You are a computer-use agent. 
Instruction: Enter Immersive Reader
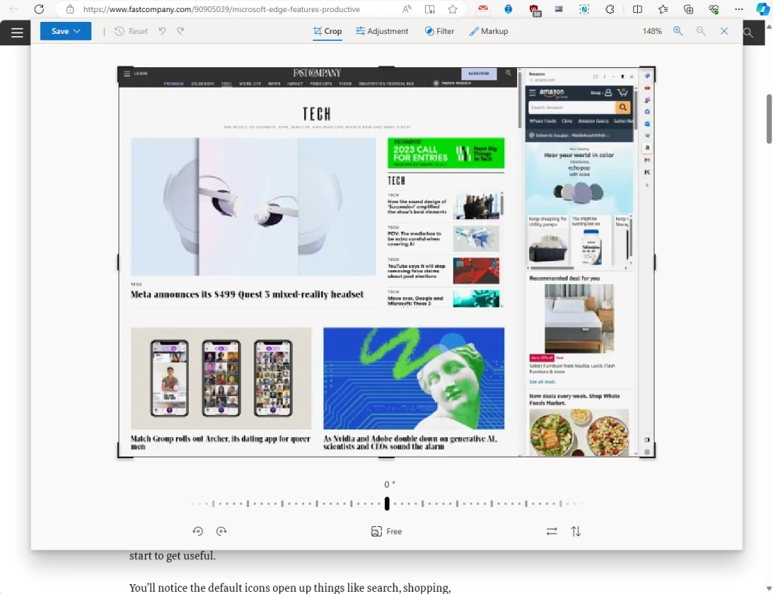click(430, 9)
